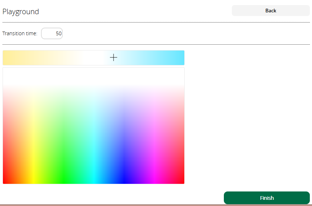Select coolest blue at temperature strip's right end
312x206 pixels.
click(x=182, y=58)
